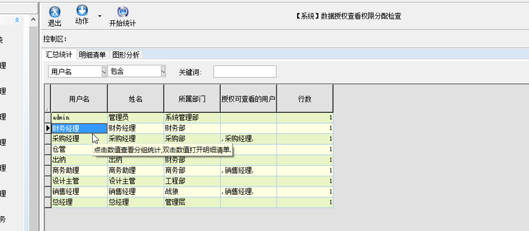Select the 总经理 username cell

[x=79, y=202]
